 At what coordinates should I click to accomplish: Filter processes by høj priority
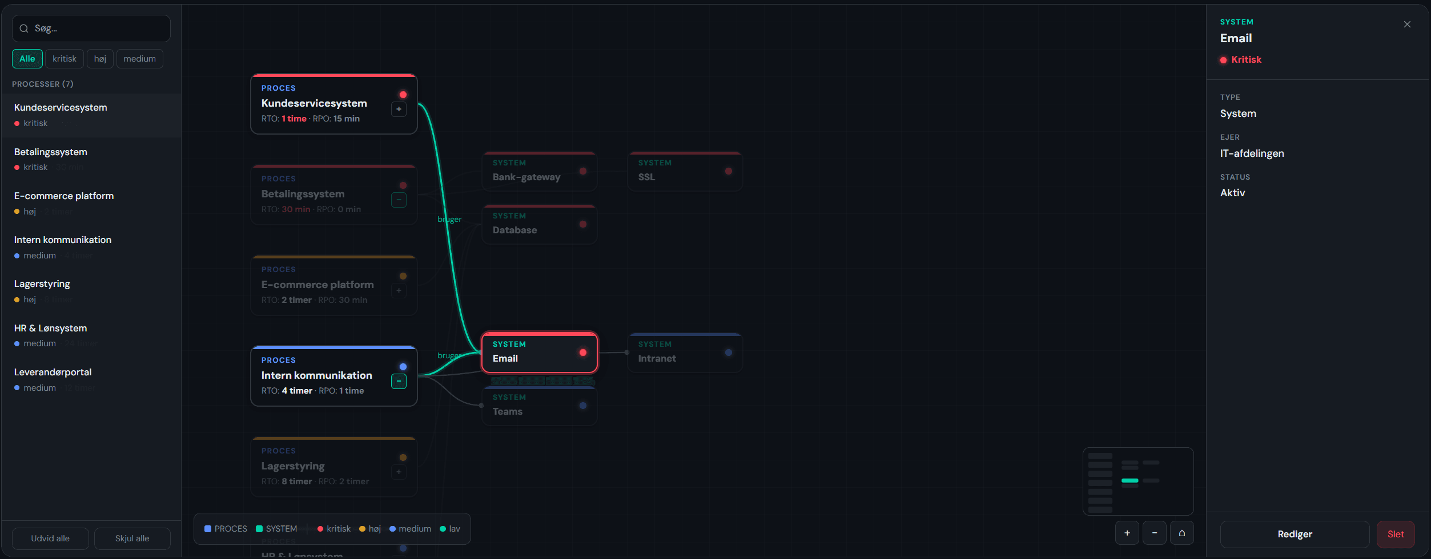pos(100,59)
